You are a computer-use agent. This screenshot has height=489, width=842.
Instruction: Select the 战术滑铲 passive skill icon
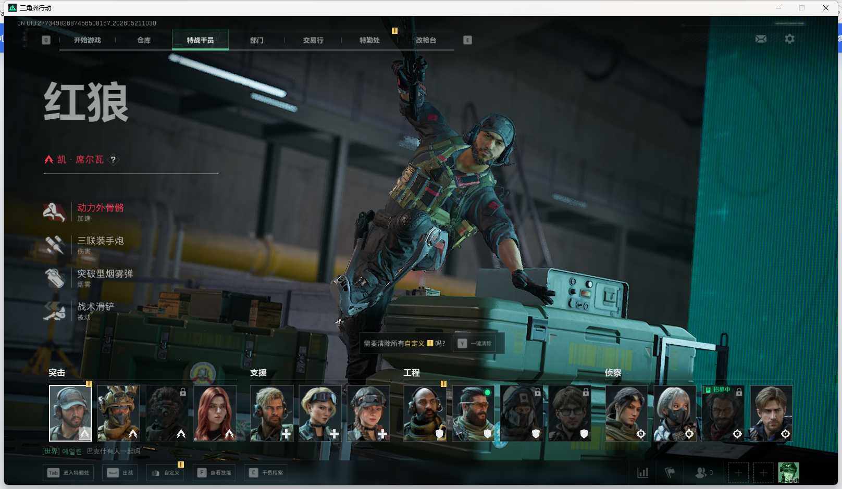pos(55,311)
